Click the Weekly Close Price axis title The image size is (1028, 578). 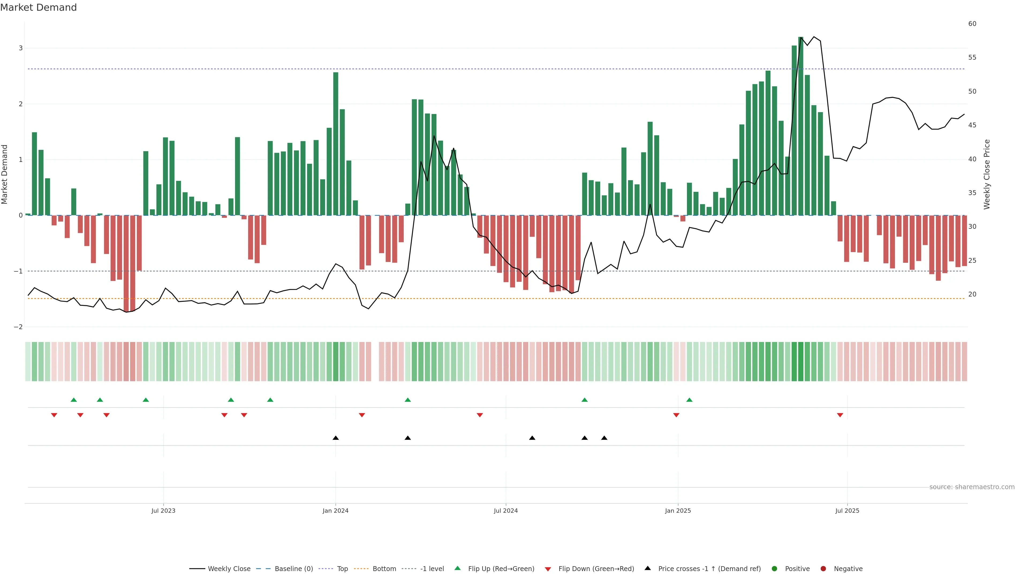(987, 174)
